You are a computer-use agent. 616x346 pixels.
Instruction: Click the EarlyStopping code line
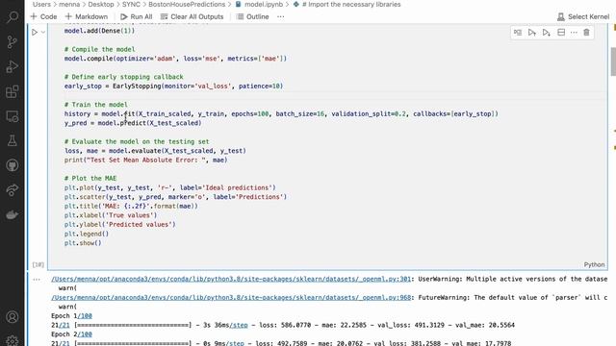pyautogui.click(x=173, y=86)
